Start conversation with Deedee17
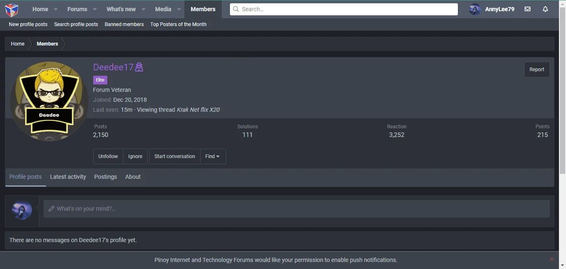The image size is (566, 269). point(174,156)
